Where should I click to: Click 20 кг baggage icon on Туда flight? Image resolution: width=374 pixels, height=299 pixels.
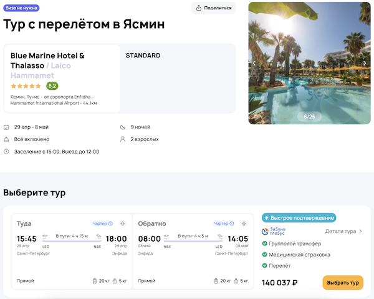tap(93, 281)
